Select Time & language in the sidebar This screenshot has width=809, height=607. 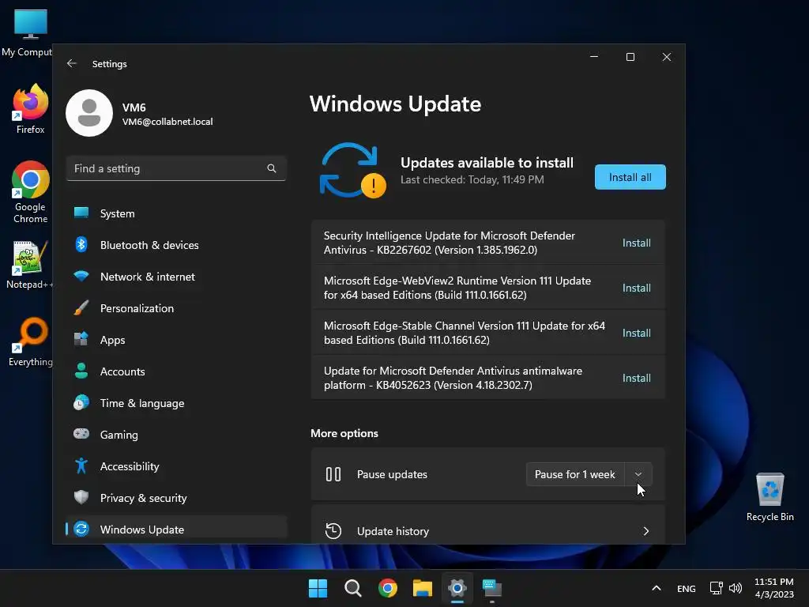pos(176,402)
